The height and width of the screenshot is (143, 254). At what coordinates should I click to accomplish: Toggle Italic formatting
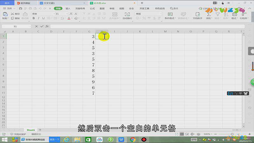tap(38, 18)
